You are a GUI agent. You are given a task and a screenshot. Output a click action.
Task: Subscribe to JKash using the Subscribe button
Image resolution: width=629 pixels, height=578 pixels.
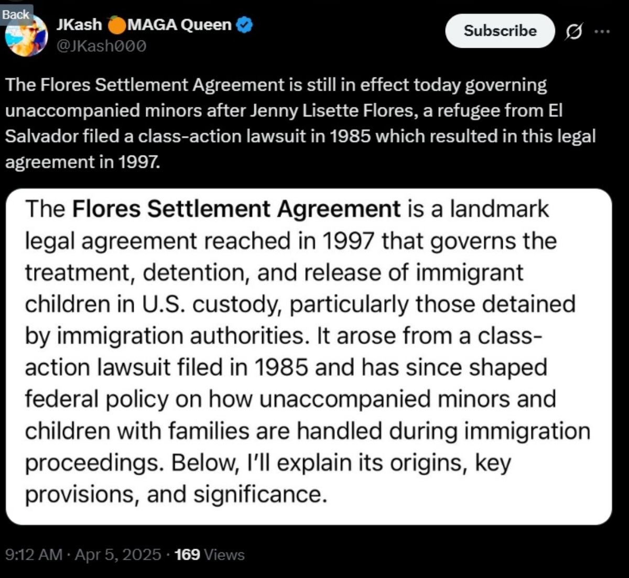coord(500,31)
